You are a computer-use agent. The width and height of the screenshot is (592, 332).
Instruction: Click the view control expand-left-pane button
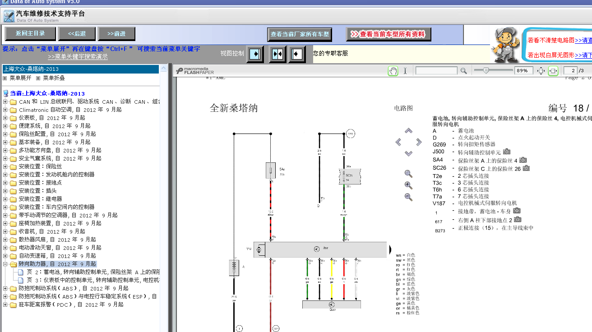[255, 54]
